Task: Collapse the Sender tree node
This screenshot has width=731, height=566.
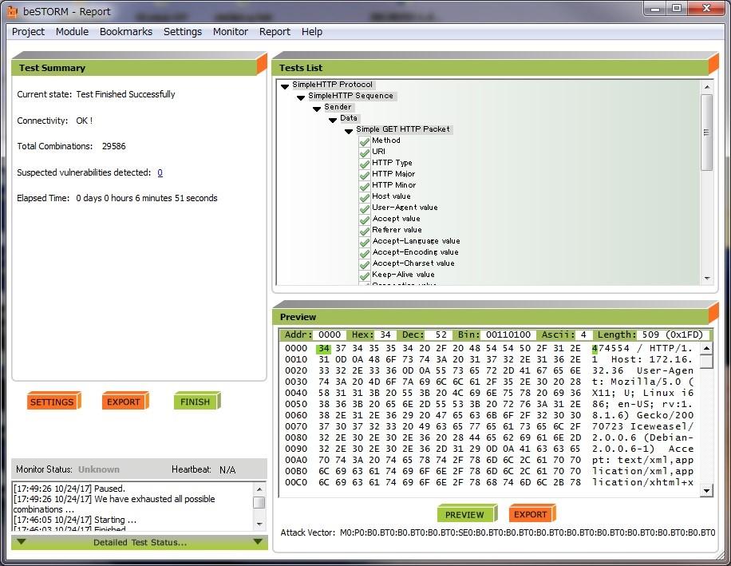Action: (317, 109)
